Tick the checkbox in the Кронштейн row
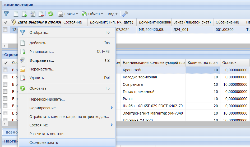Screen dimensions: 250x147 [5, 70]
